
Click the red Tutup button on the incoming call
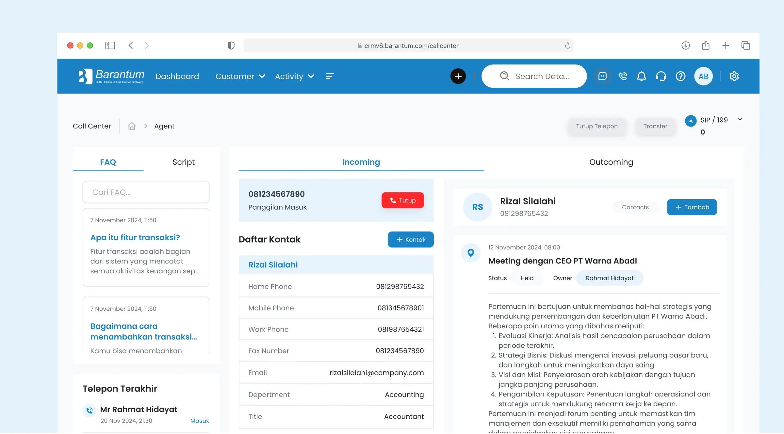(x=402, y=200)
